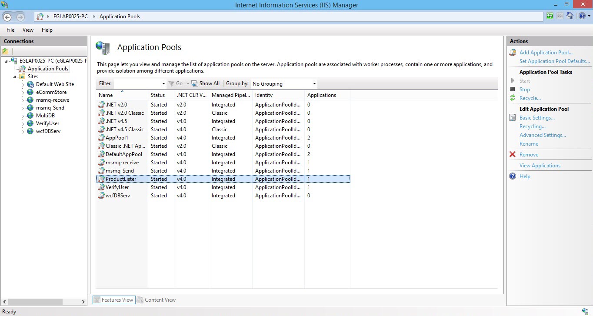Click the Connections panel folder-up icon
The width and height of the screenshot is (593, 316).
click(6, 51)
